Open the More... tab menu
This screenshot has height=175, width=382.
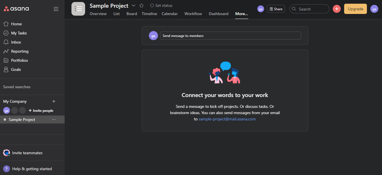241,14
